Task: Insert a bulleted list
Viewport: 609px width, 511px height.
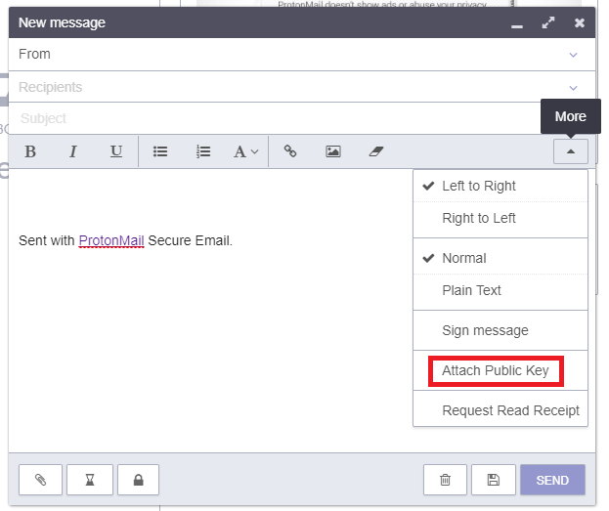Action: coord(160,151)
